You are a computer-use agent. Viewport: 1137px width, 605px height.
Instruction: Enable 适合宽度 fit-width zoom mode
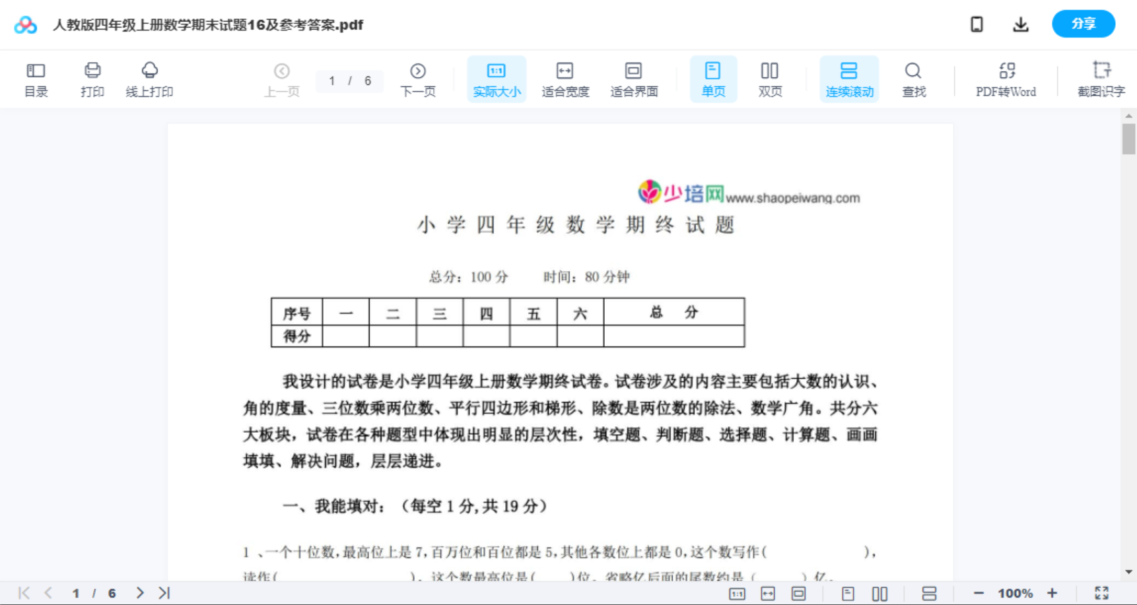tap(565, 78)
